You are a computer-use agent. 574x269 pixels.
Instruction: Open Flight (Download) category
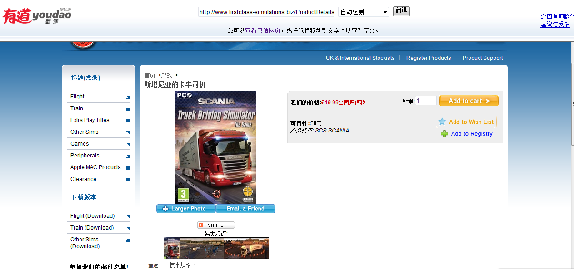pyautogui.click(x=92, y=216)
